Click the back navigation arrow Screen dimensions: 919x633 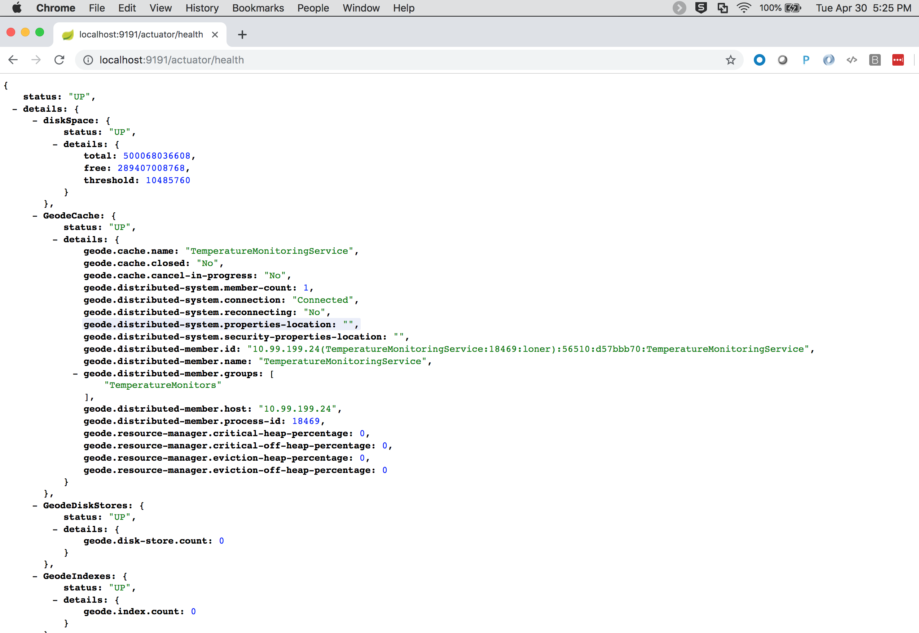coord(13,59)
